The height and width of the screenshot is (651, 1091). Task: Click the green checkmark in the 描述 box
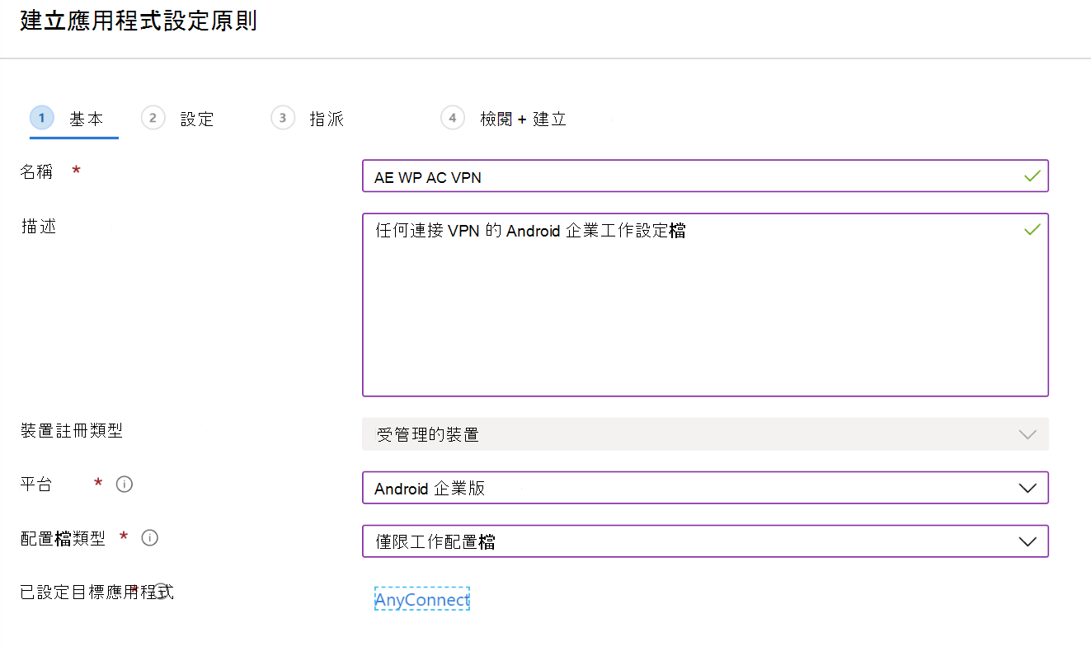click(1031, 230)
